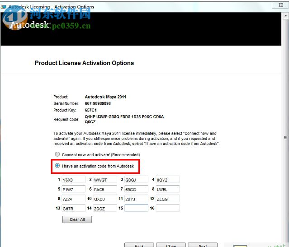Click activation code field 14 containing 2QGZ
The width and height of the screenshot is (289, 247).
pyautogui.click(x=105, y=208)
